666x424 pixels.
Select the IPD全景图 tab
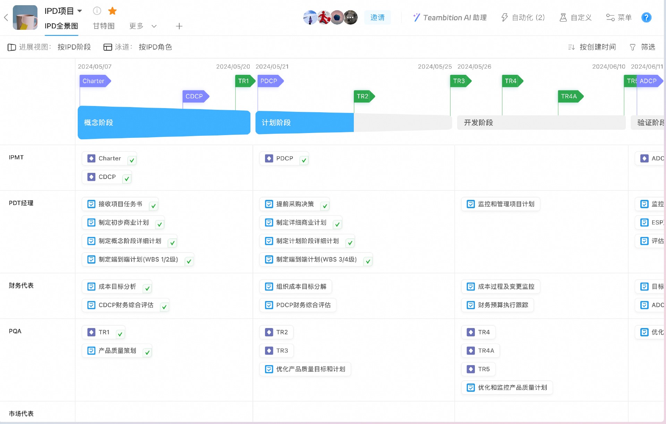61,26
